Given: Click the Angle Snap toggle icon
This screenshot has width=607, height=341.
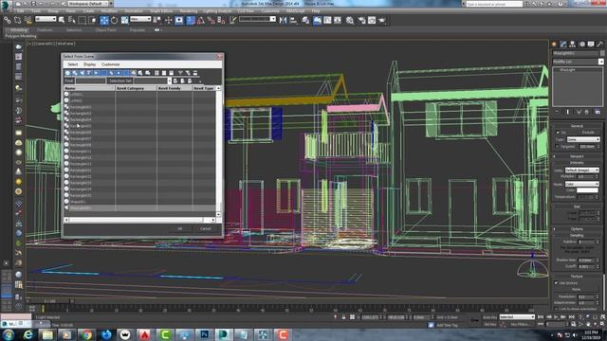Looking at the screenshot, I should click(200, 20).
